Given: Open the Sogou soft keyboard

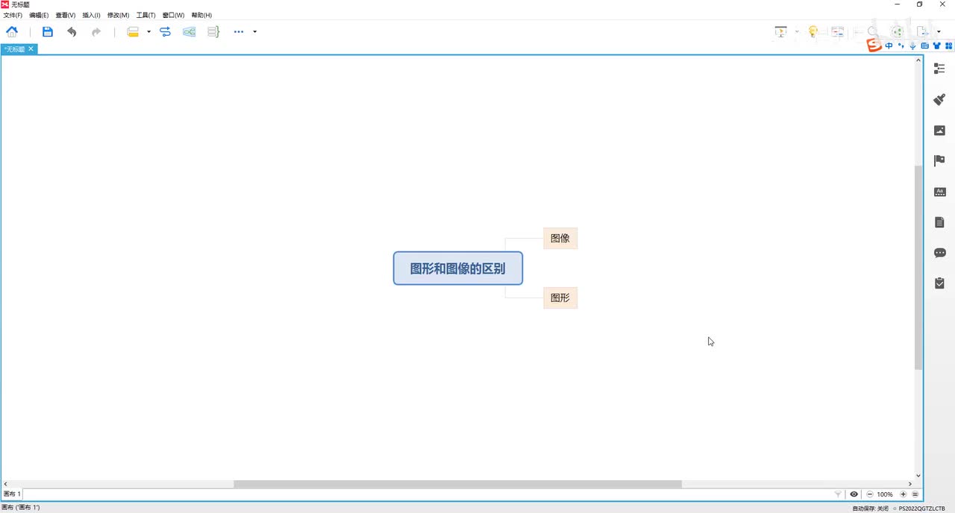Looking at the screenshot, I should [924, 46].
